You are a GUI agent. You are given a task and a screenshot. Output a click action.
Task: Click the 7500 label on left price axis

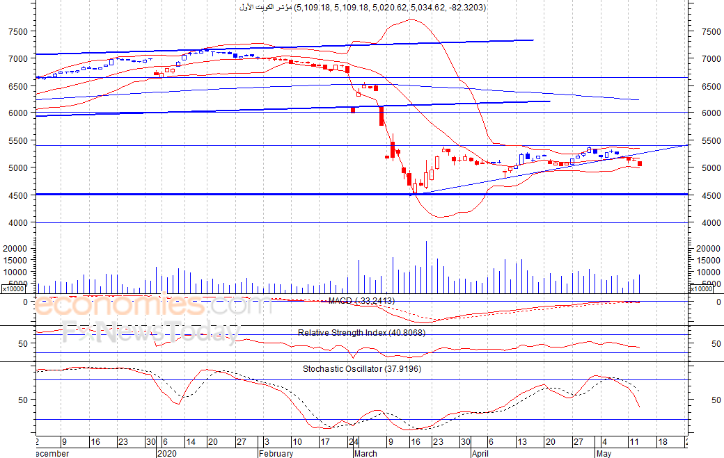click(18, 32)
